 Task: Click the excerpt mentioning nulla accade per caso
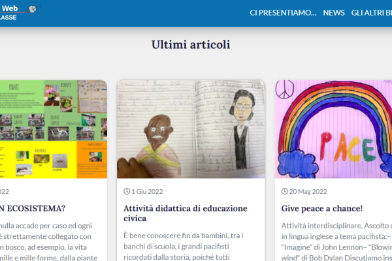pos(49,241)
